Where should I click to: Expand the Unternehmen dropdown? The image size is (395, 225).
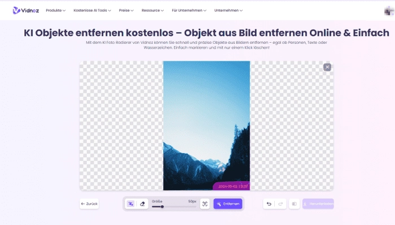228,10
